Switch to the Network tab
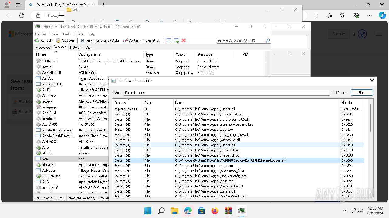This screenshot has width=389, height=218. pos(76,48)
